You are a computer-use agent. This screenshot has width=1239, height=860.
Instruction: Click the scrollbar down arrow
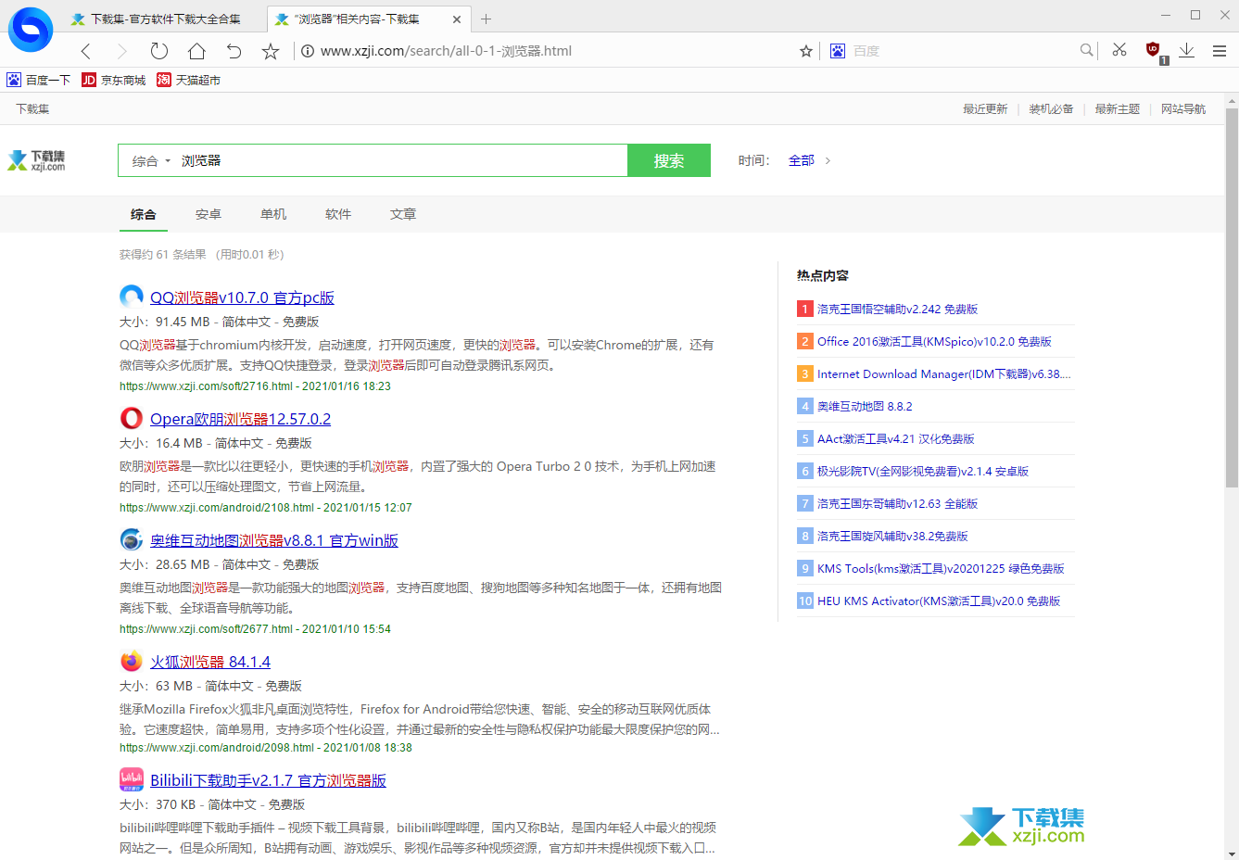coord(1232,854)
